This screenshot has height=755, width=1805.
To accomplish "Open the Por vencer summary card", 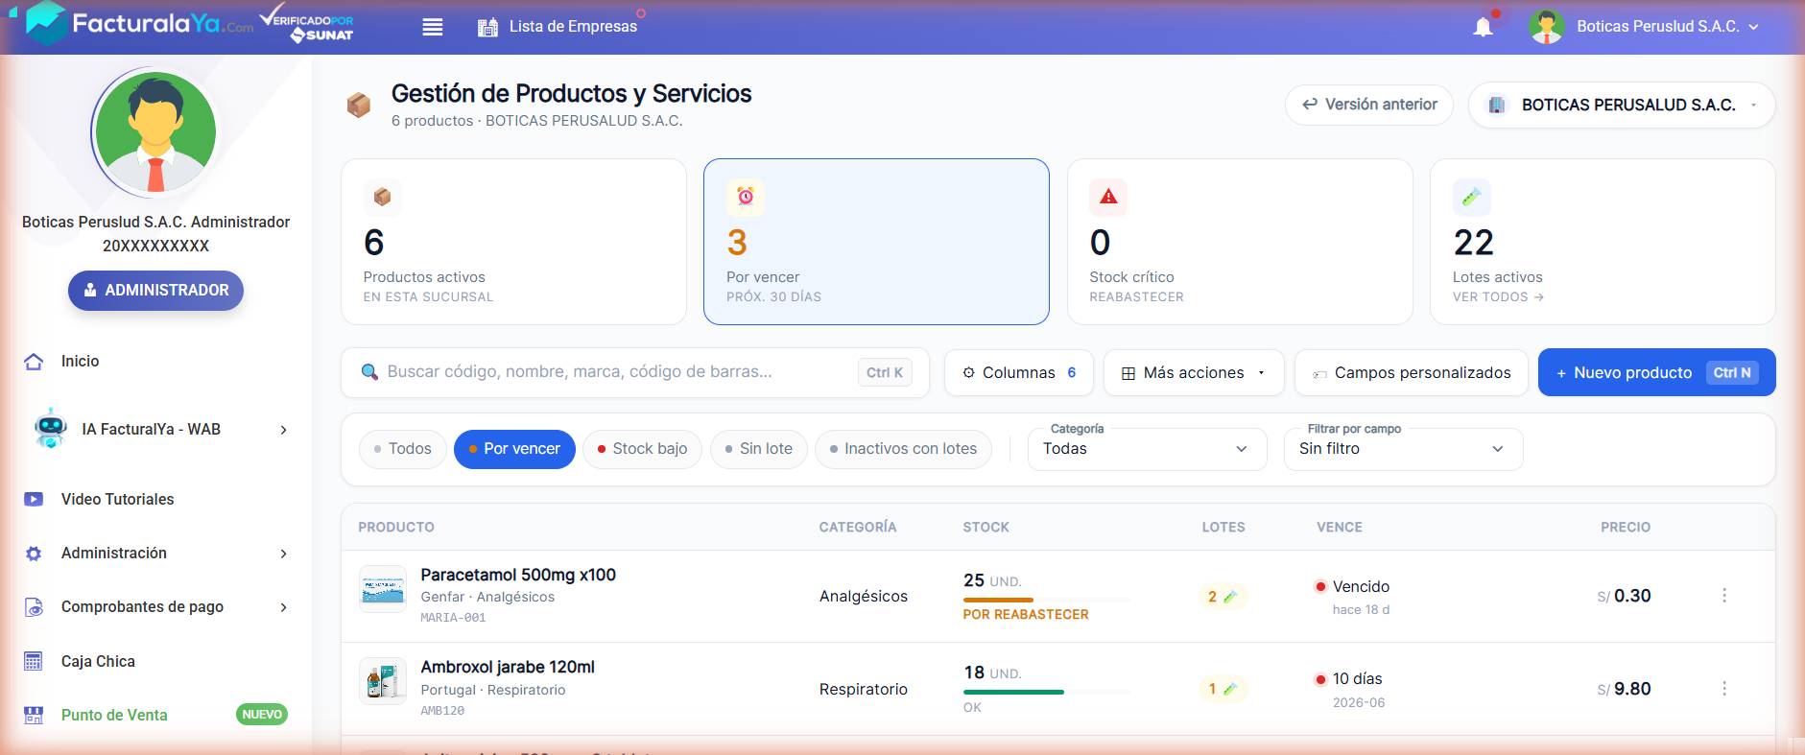I will 876,242.
